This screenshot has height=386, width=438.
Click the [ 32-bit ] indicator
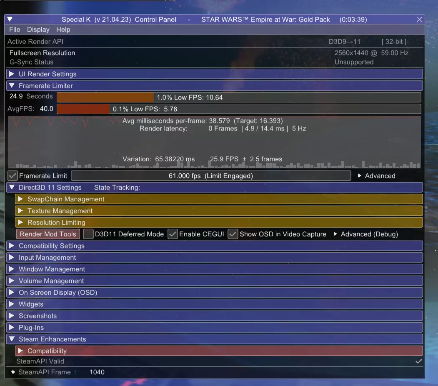tap(394, 42)
